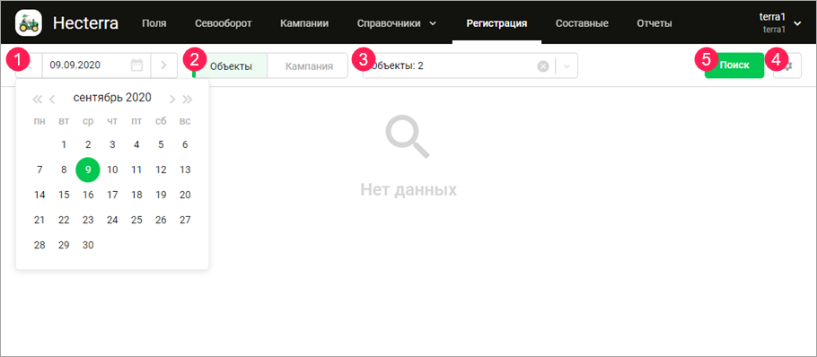
Task: Open the terra1 user account menu
Action: coord(779,23)
